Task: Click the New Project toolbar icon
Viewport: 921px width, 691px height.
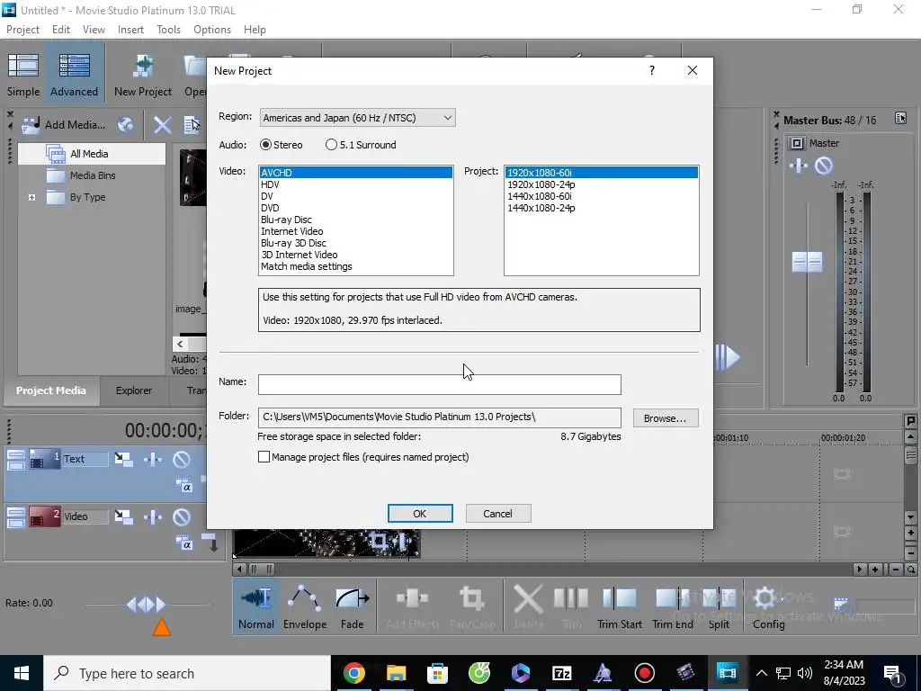Action: [x=143, y=74]
